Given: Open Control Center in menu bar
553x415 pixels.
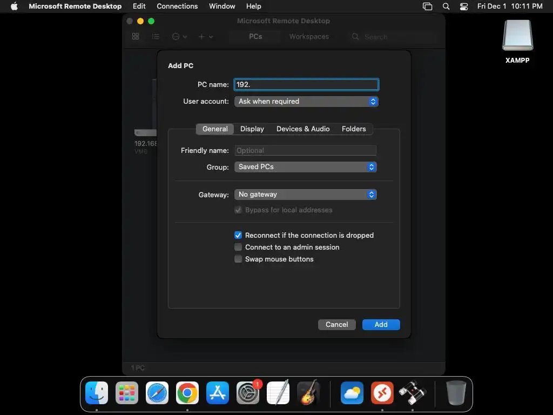Looking at the screenshot, I should [464, 6].
